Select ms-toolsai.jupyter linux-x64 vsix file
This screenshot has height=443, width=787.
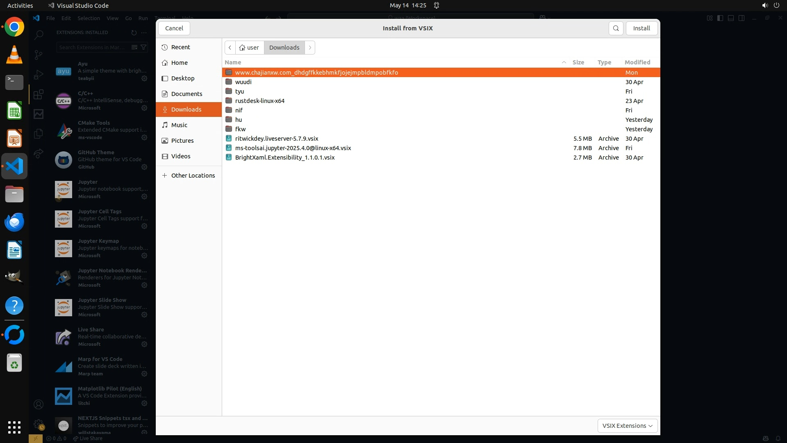[293, 148]
